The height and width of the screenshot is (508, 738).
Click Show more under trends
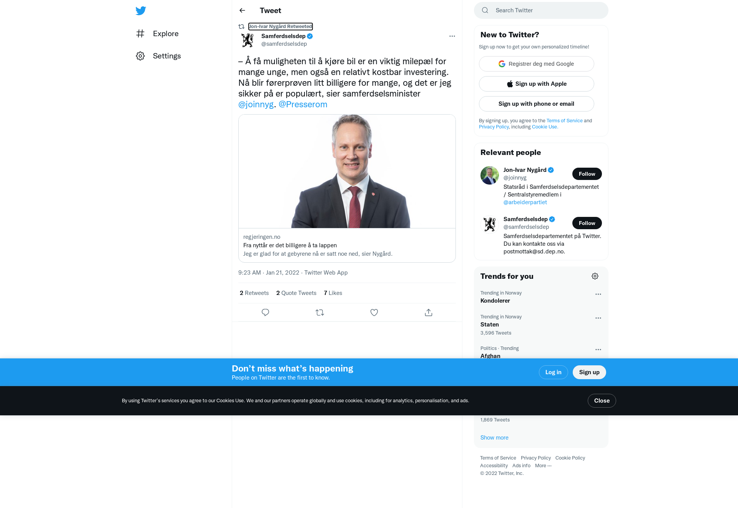click(x=494, y=438)
